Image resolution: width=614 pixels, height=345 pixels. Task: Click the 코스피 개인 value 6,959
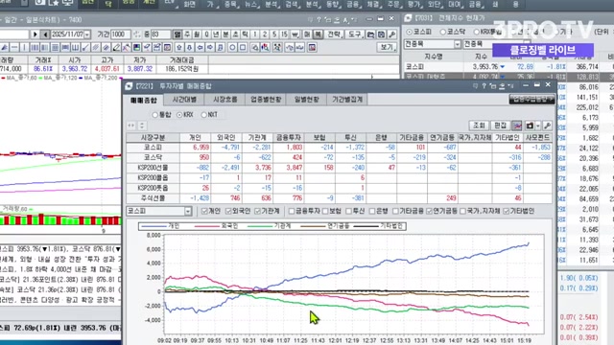click(x=201, y=148)
